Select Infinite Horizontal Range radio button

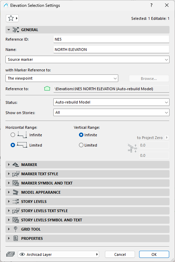13,135
